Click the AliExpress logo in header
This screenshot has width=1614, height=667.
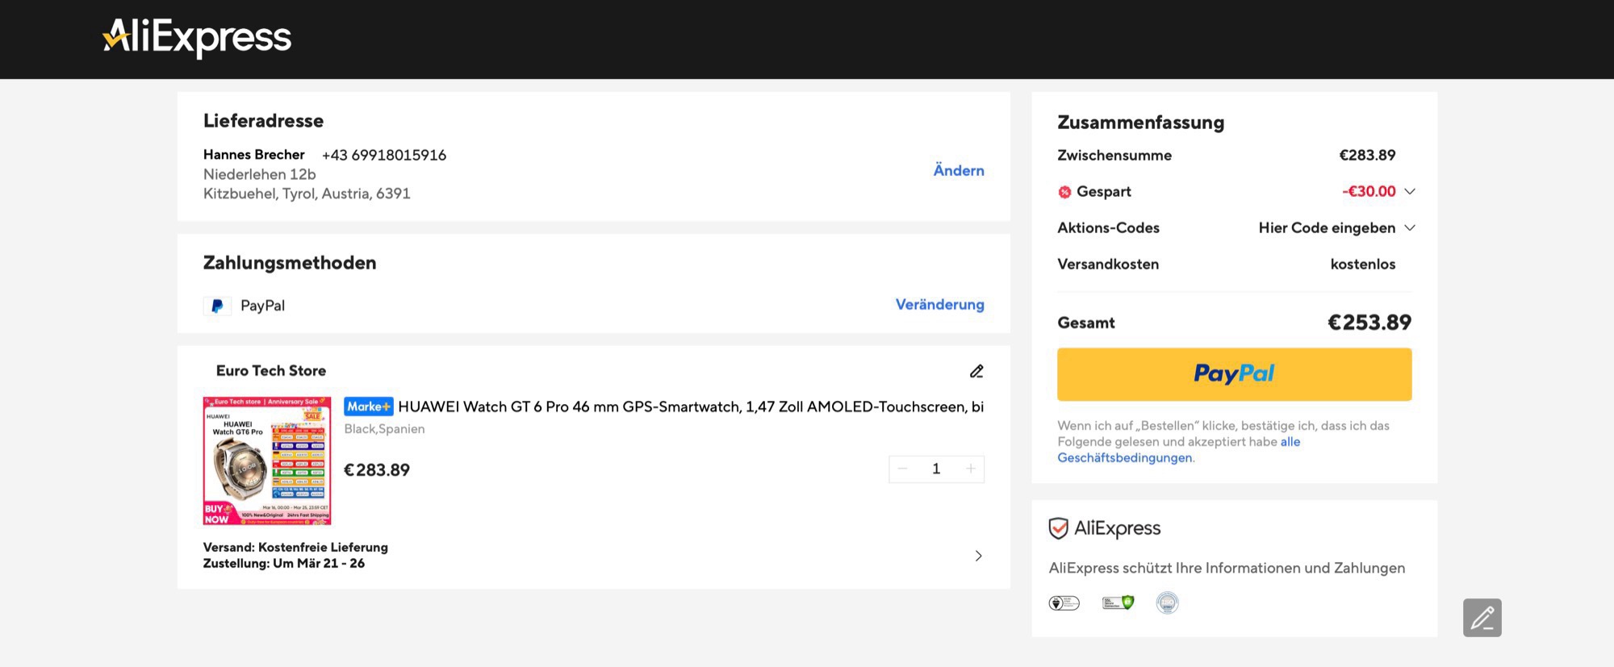coord(198,37)
